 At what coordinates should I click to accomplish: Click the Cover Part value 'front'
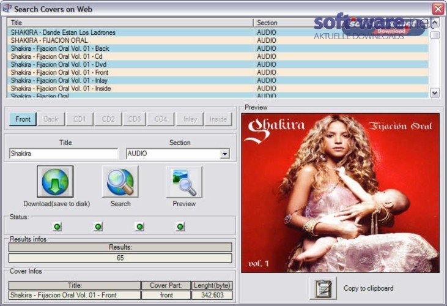point(166,295)
